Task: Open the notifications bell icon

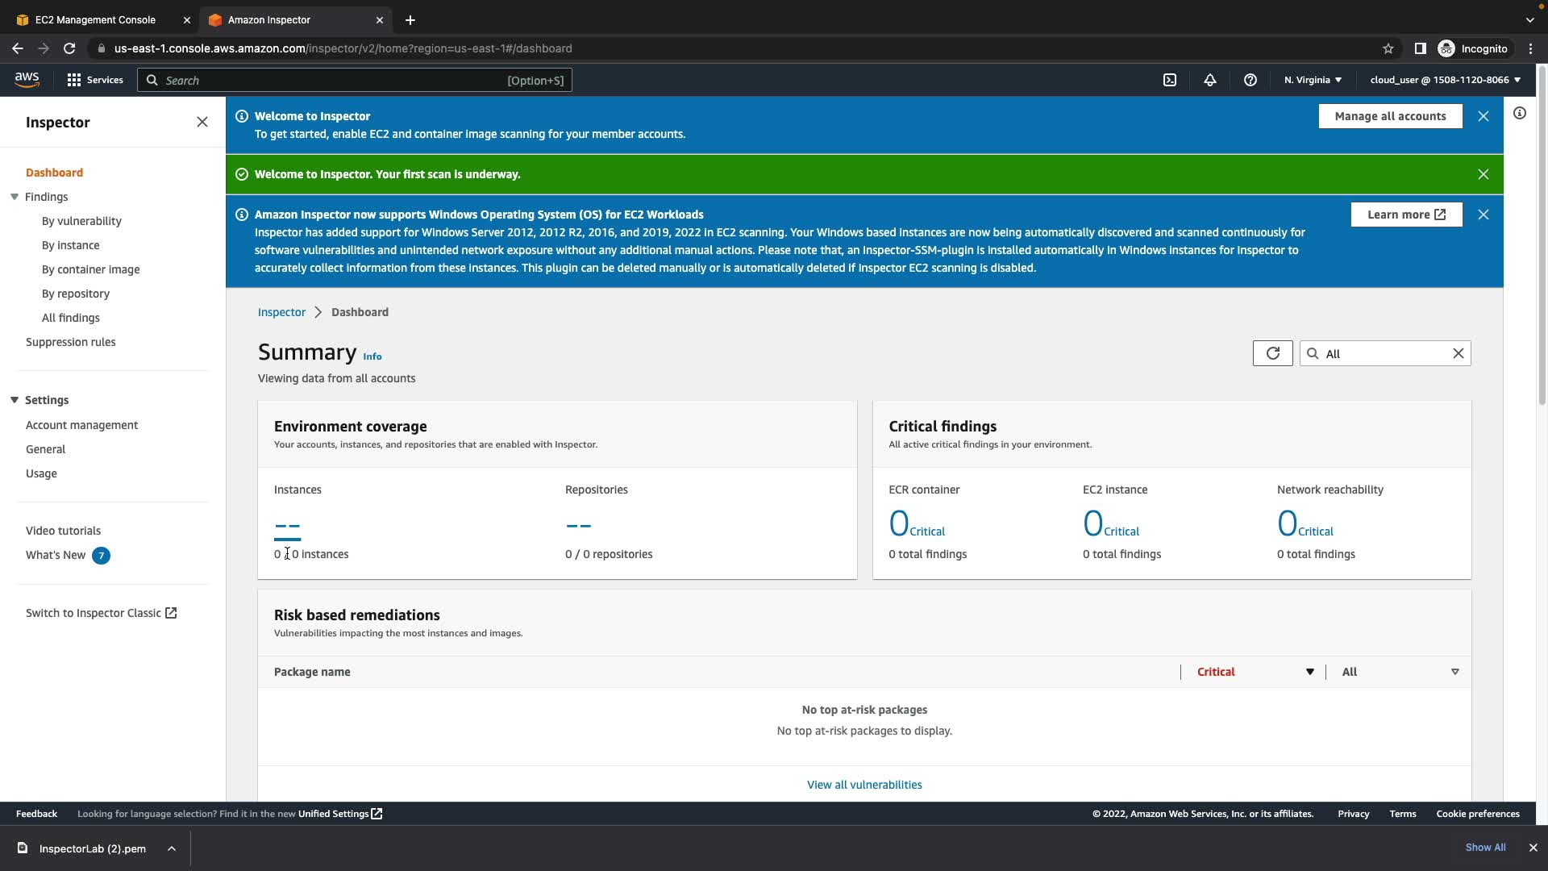Action: click(x=1210, y=80)
